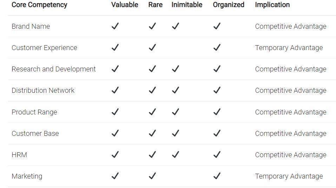The height and width of the screenshot is (188, 336).
Task: Click the Organized checkmark for Distribution Network
Action: 217,90
